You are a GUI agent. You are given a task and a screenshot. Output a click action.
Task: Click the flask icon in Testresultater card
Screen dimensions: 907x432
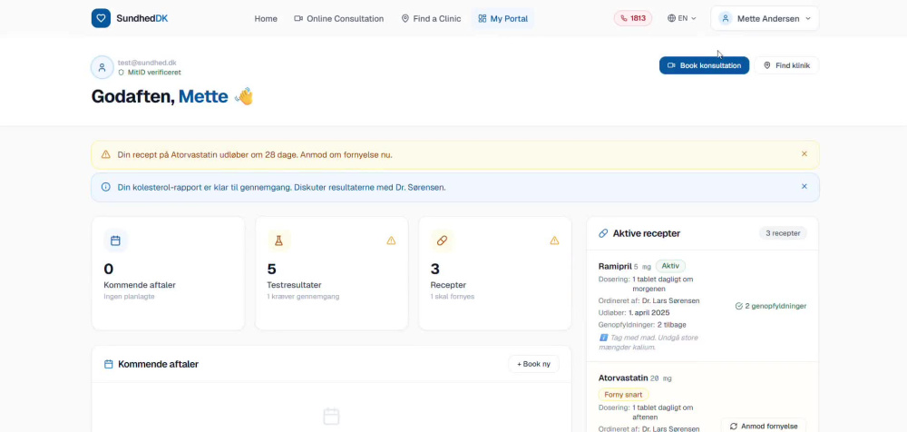(x=278, y=241)
